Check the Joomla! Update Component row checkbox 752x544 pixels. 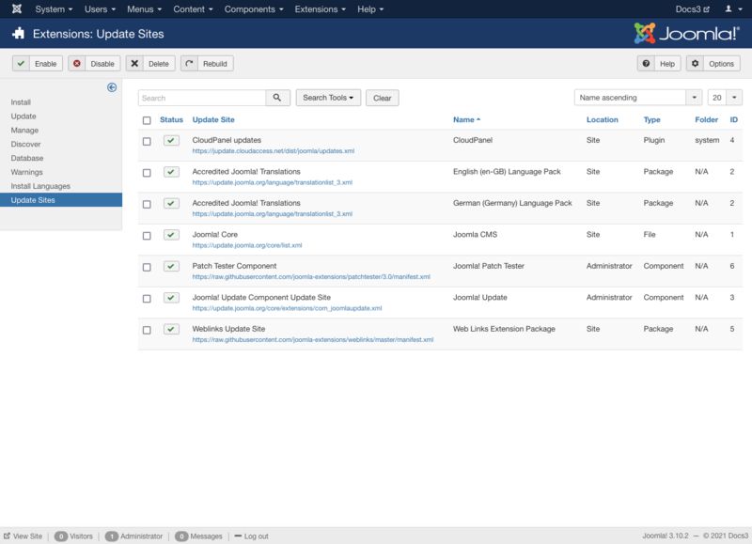point(147,299)
